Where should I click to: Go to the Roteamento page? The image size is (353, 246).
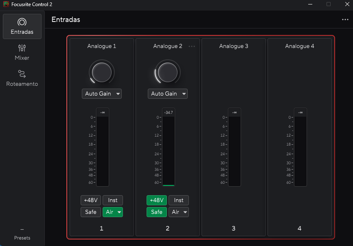point(22,78)
